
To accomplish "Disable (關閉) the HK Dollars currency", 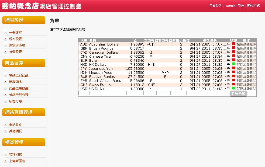I will [240, 65].
